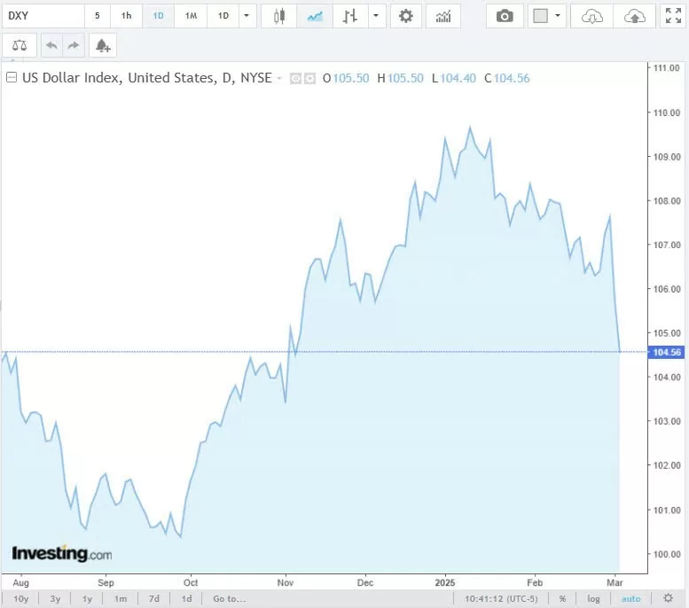Expand the bar style dropdown arrow
Screen dimensions: 689x608
pyautogui.click(x=378, y=16)
